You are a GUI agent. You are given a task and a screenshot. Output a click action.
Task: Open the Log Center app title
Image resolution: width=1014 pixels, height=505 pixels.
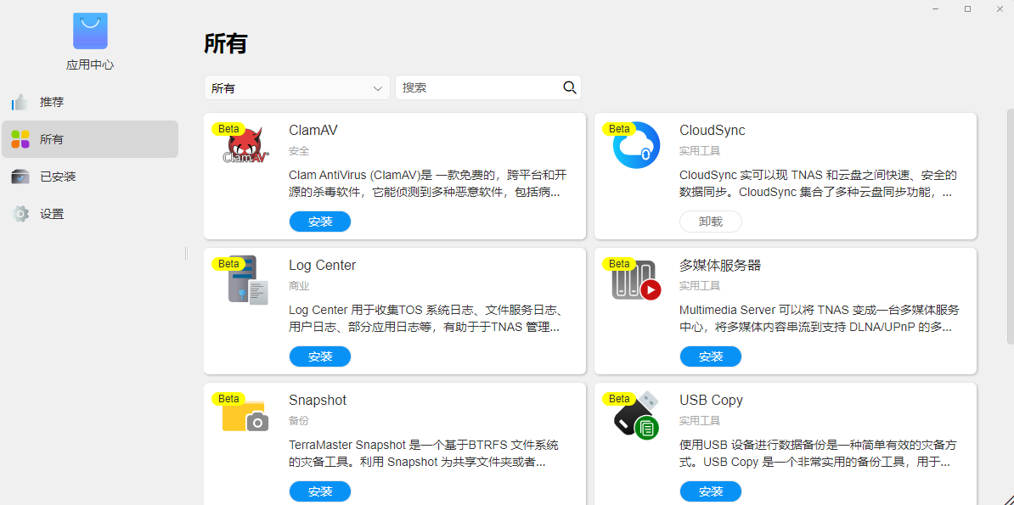[x=322, y=265]
